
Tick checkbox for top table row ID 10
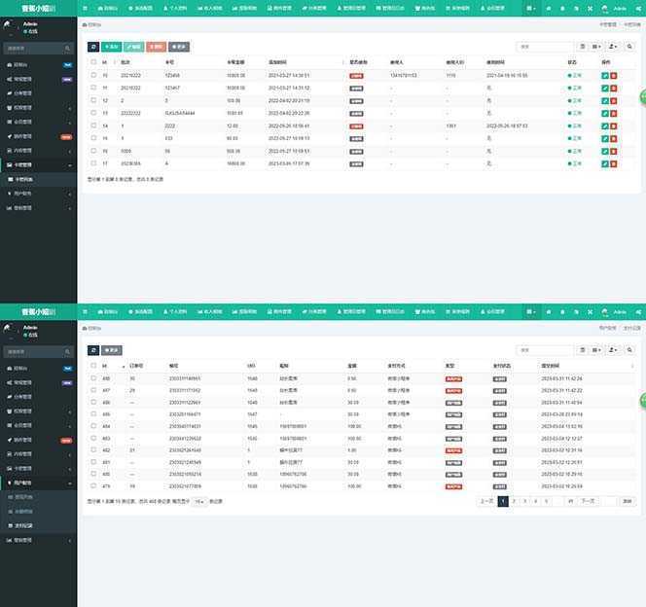coord(93,75)
